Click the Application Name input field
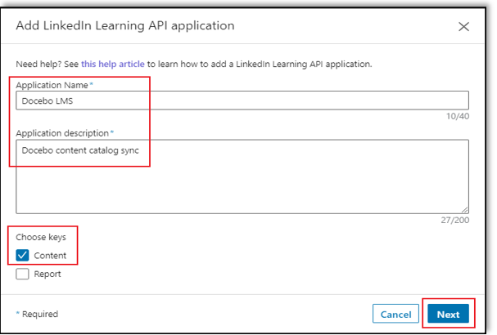The width and height of the screenshot is (497, 335). click(242, 100)
